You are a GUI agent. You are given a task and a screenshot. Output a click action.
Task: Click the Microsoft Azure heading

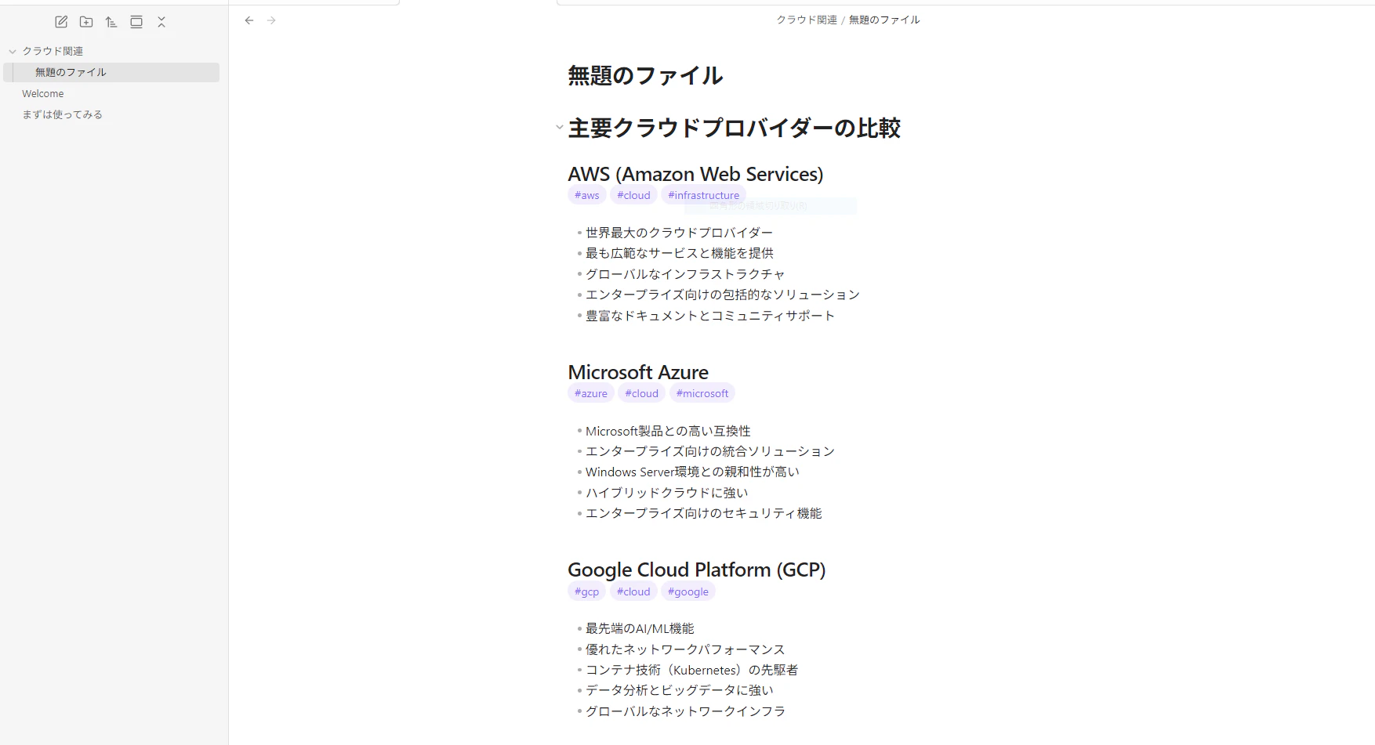pyautogui.click(x=638, y=372)
